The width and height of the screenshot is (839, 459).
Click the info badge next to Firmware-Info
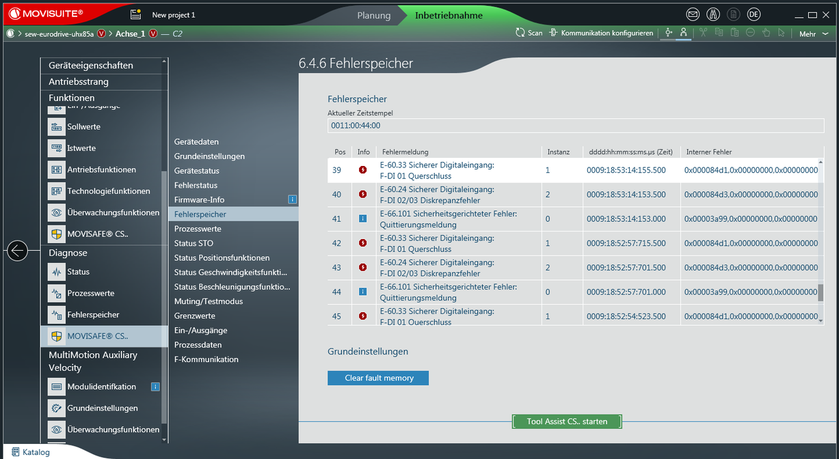pos(292,199)
